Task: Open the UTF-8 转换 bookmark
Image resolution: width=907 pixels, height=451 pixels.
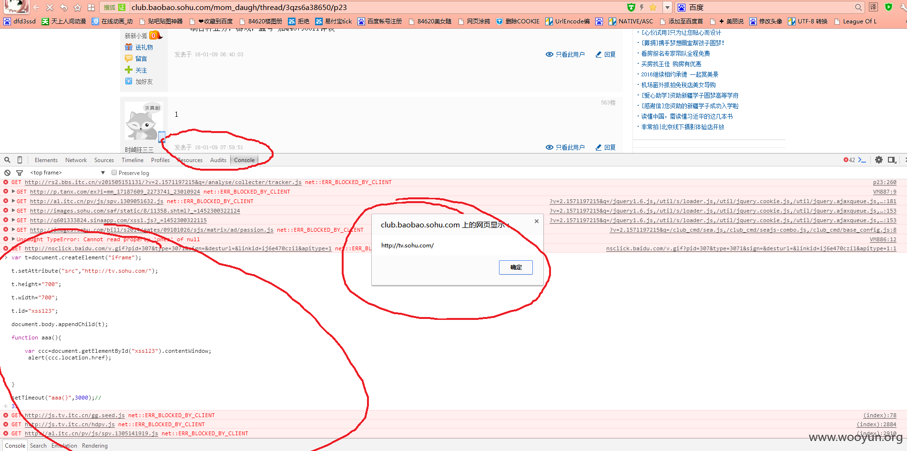Action: point(807,21)
